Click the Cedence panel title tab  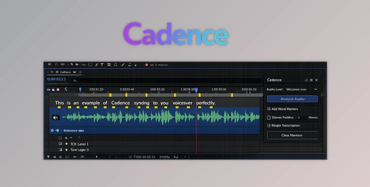coord(274,80)
